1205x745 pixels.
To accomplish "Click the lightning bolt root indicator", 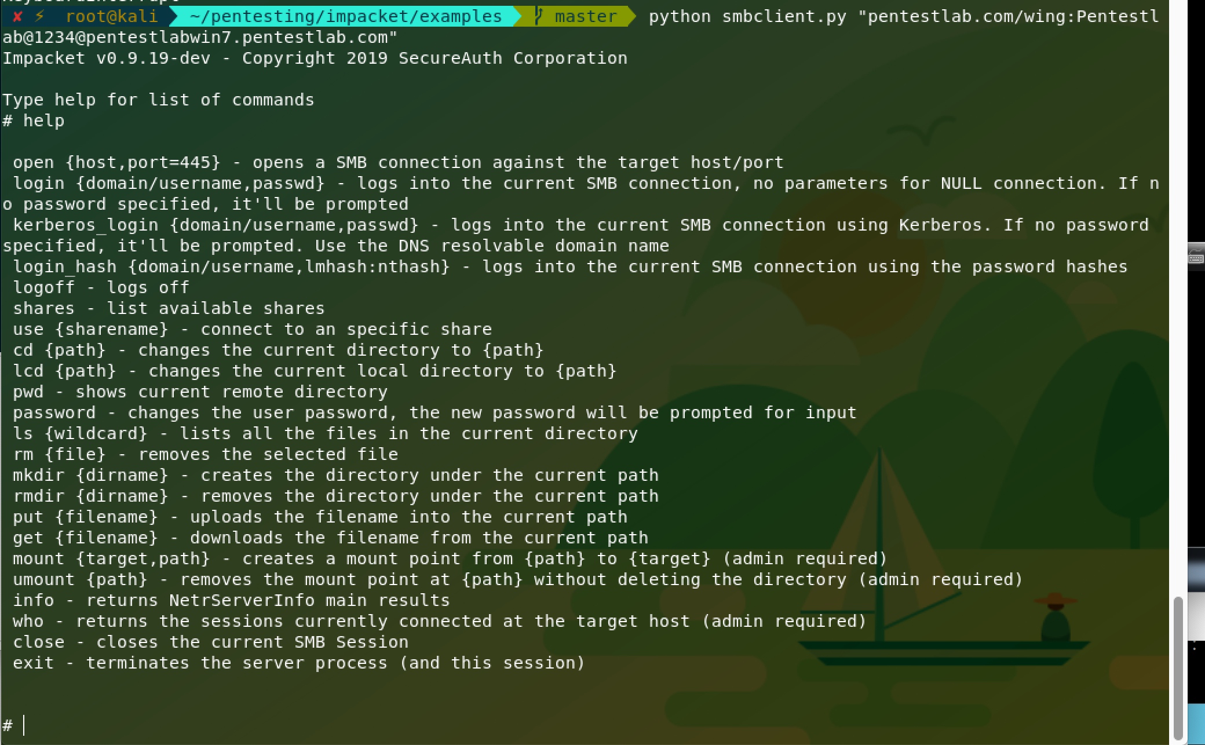I will 39,16.
